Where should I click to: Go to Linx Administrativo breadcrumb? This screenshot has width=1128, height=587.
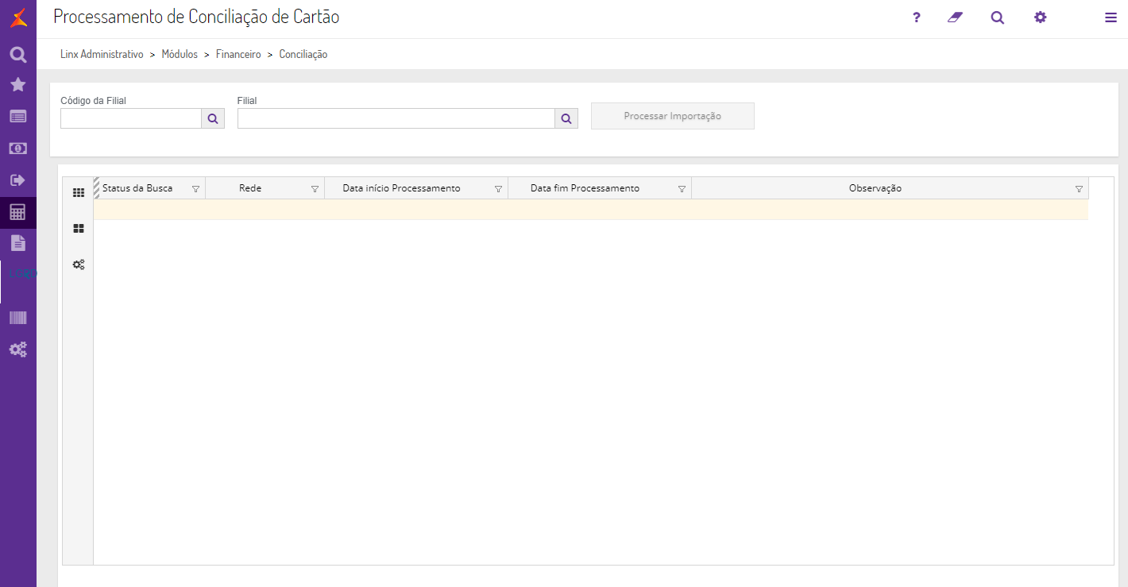(x=102, y=55)
